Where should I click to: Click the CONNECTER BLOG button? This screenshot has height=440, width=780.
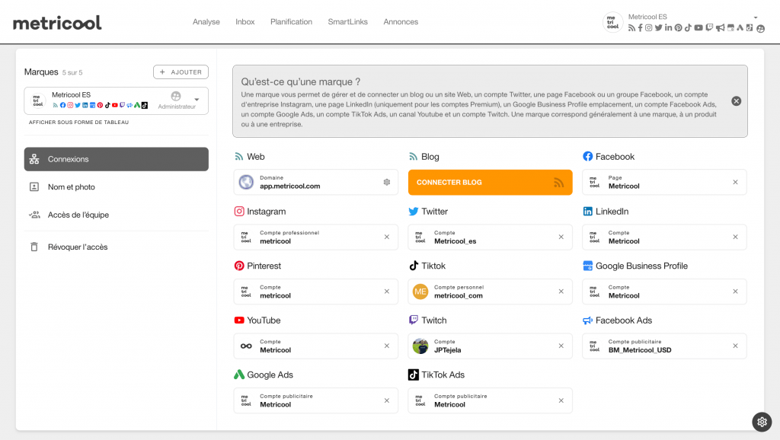click(490, 183)
